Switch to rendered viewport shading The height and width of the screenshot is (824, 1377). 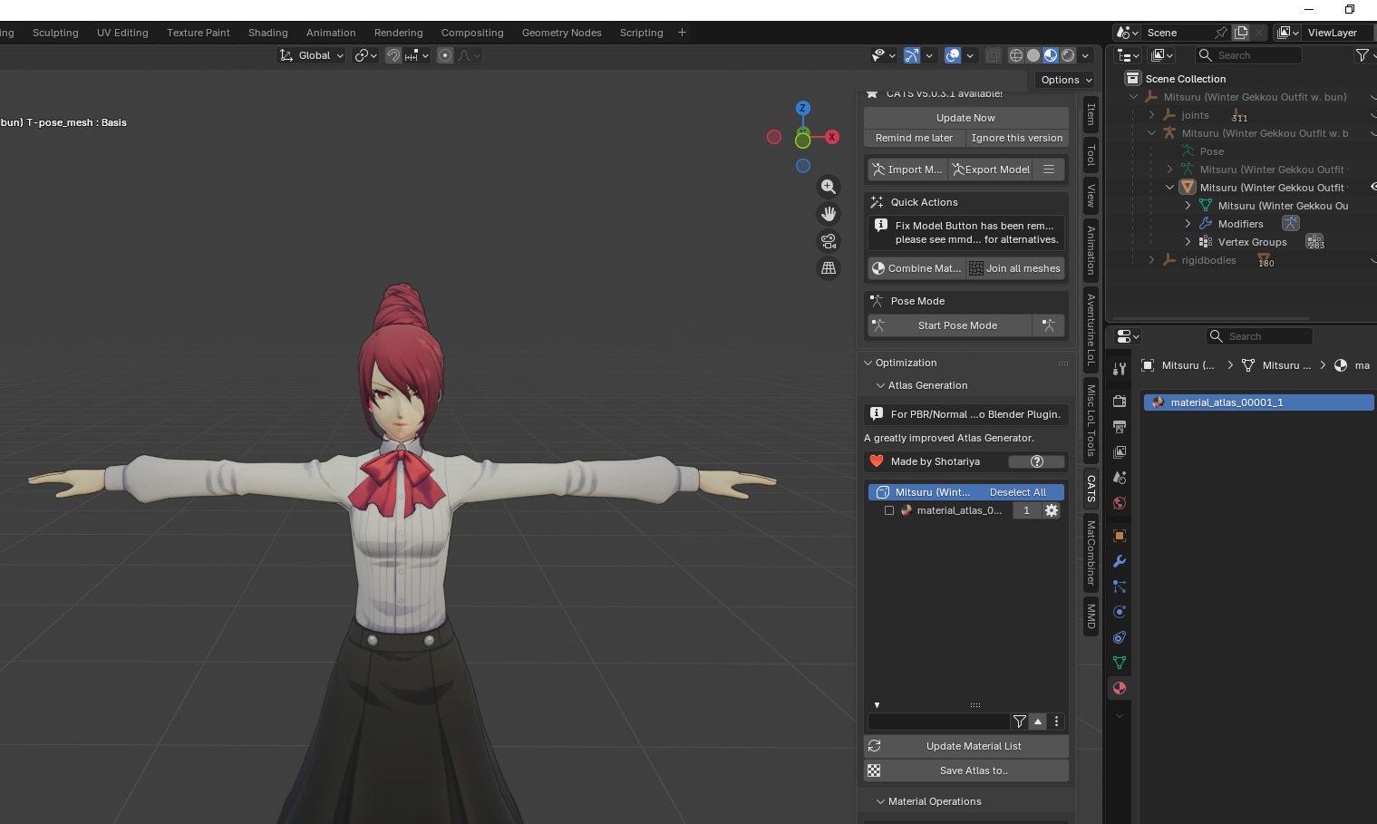1068,55
